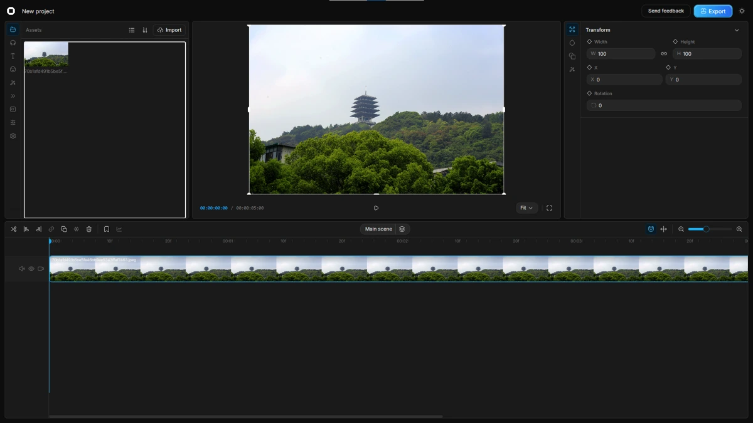753x423 pixels.
Task: Toggle light/dark theme sun icon
Action: pos(742,11)
